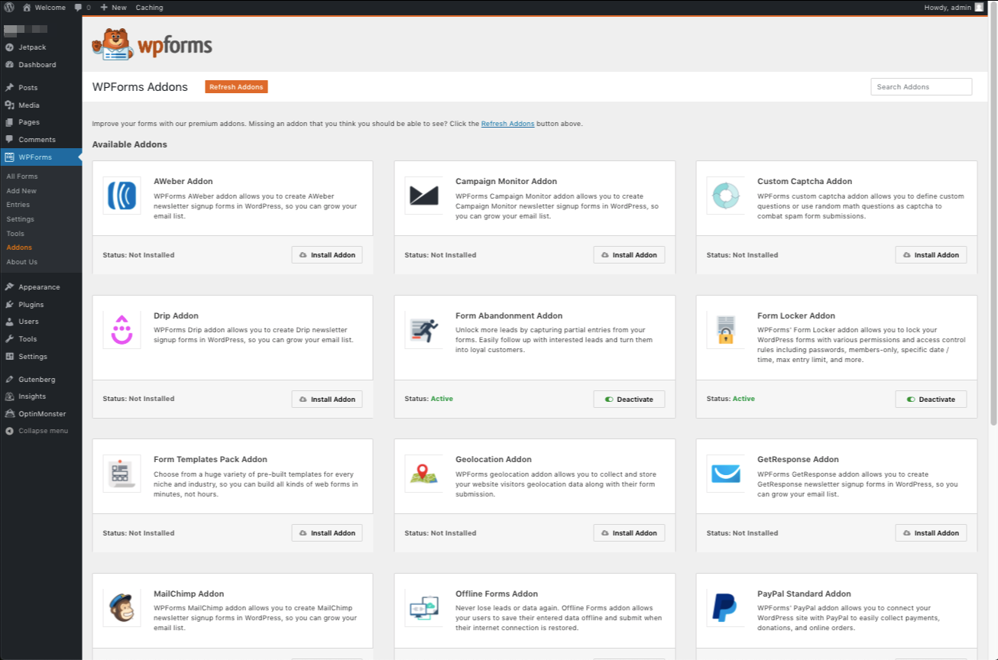Select the Addons submenu item
This screenshot has width=998, height=660.
19,247
